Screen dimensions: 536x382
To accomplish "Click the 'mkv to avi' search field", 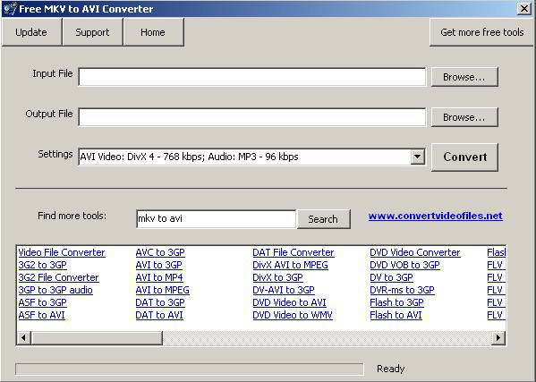I will coord(216,218).
